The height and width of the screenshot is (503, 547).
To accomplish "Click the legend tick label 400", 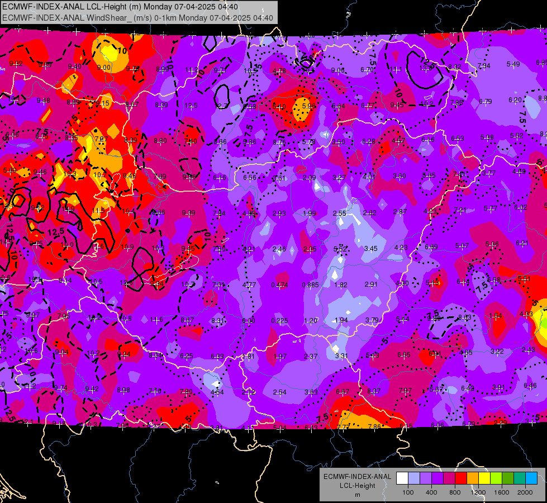I will [431, 492].
